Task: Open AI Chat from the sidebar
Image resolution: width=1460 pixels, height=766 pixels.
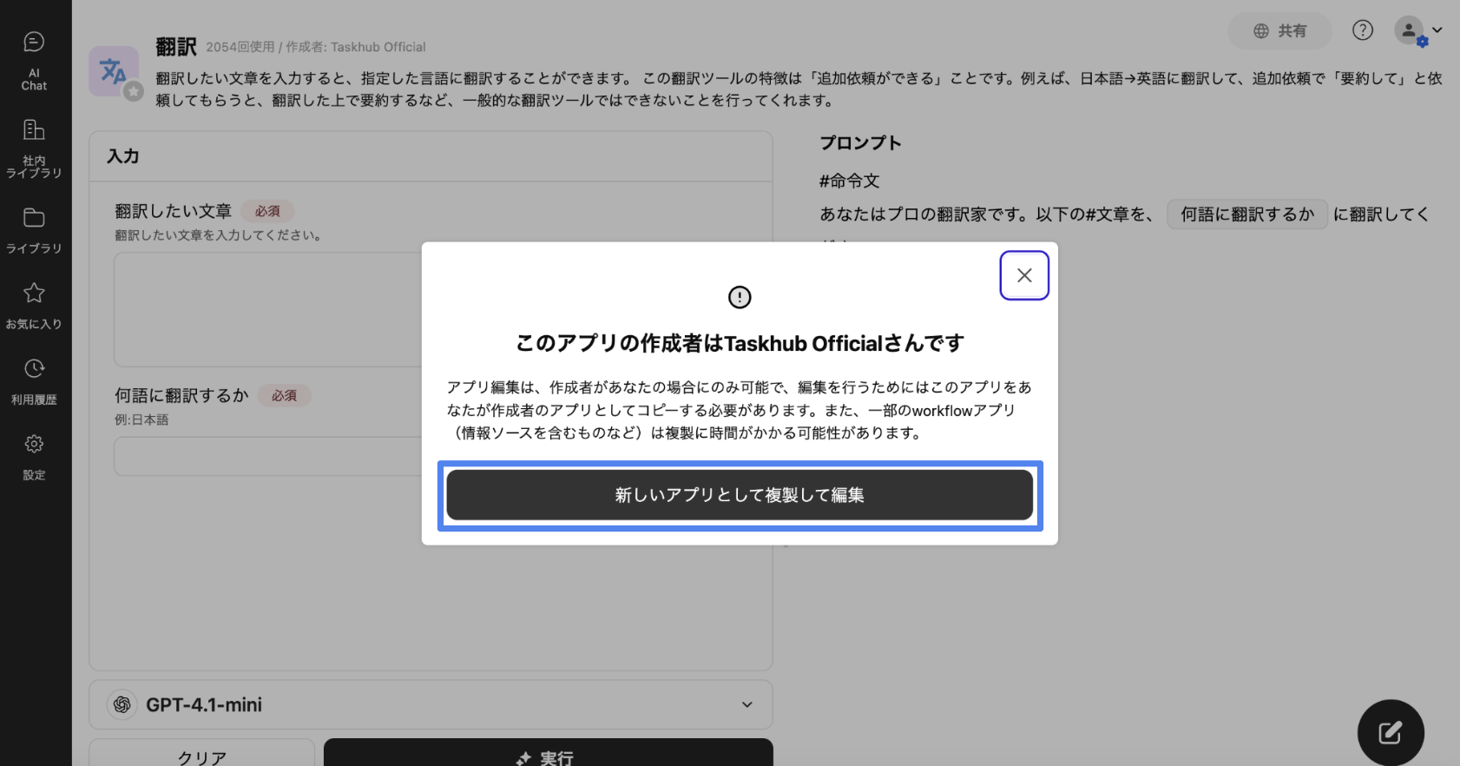Action: pyautogui.click(x=34, y=60)
